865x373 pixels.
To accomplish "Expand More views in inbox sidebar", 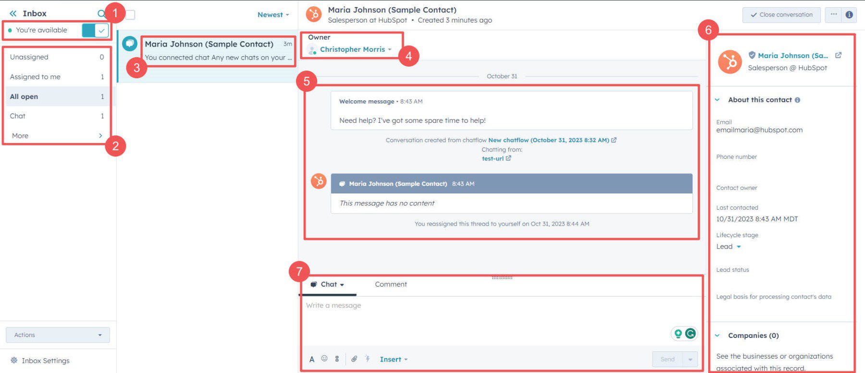I will pos(57,136).
